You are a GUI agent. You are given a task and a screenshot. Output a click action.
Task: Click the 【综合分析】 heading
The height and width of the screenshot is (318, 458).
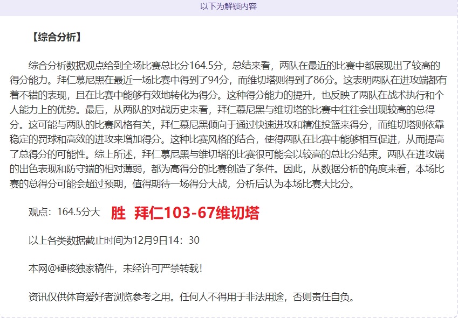56,37
